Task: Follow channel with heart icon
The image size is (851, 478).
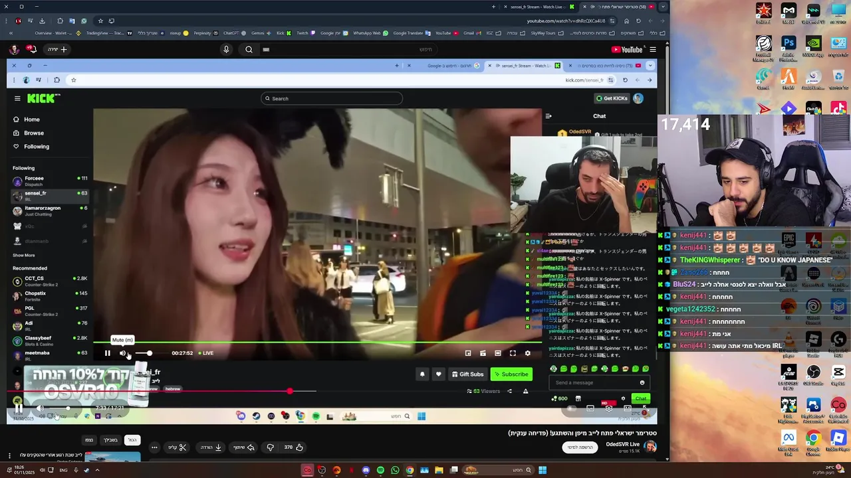Action: point(438,374)
